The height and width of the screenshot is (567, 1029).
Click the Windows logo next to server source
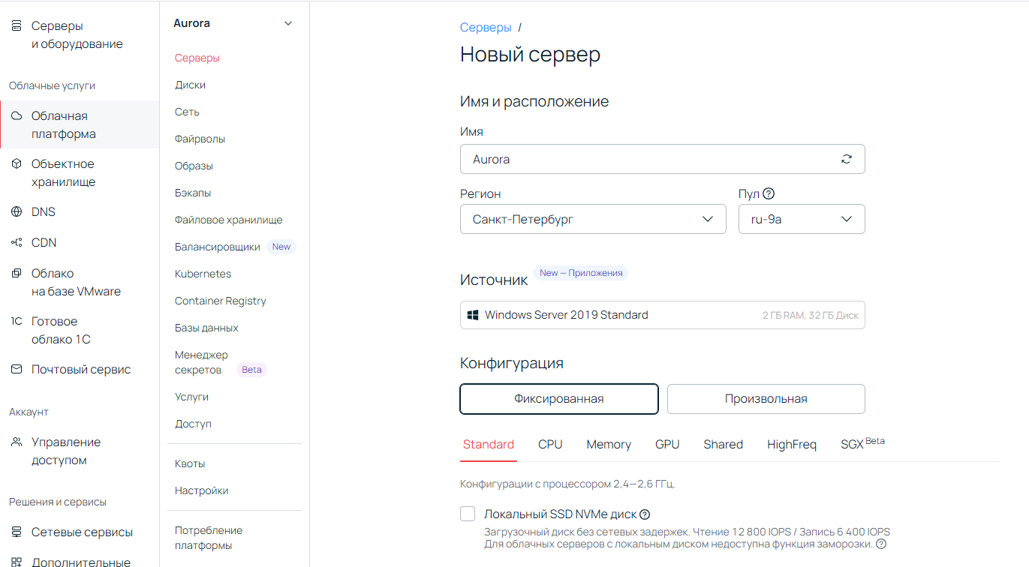(x=474, y=314)
